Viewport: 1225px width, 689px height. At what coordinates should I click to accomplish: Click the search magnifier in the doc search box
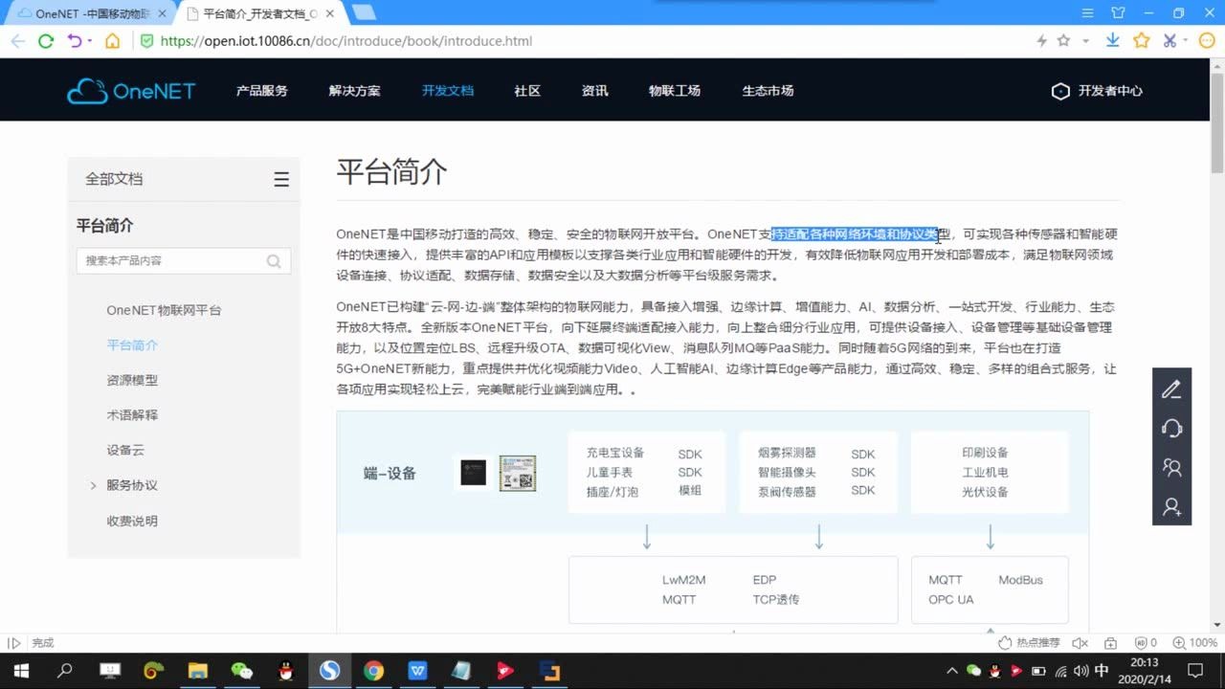274,261
